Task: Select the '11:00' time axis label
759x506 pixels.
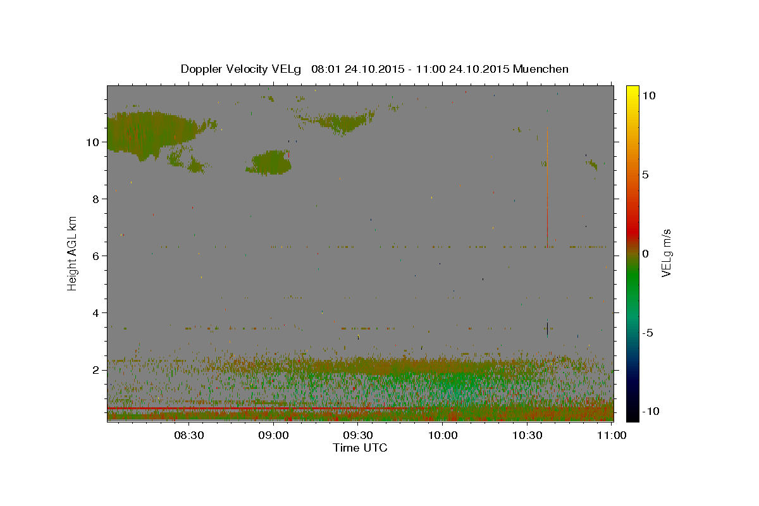Action: pos(612,435)
